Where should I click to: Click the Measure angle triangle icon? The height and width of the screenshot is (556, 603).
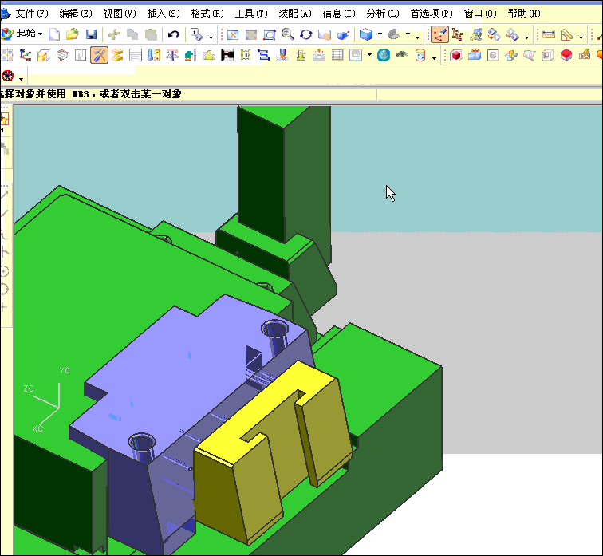567,35
